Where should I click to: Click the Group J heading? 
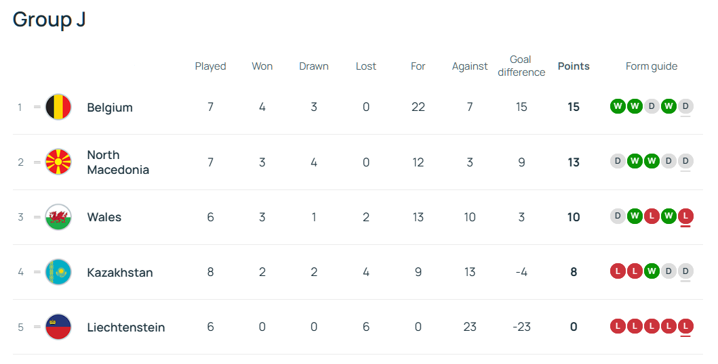click(x=49, y=20)
